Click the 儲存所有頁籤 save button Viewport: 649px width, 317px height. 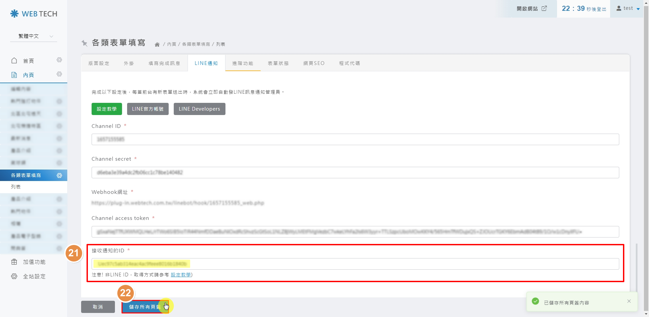(x=145, y=307)
